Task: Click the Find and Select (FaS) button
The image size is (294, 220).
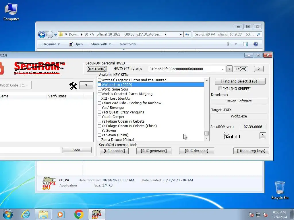Action: click(x=240, y=81)
